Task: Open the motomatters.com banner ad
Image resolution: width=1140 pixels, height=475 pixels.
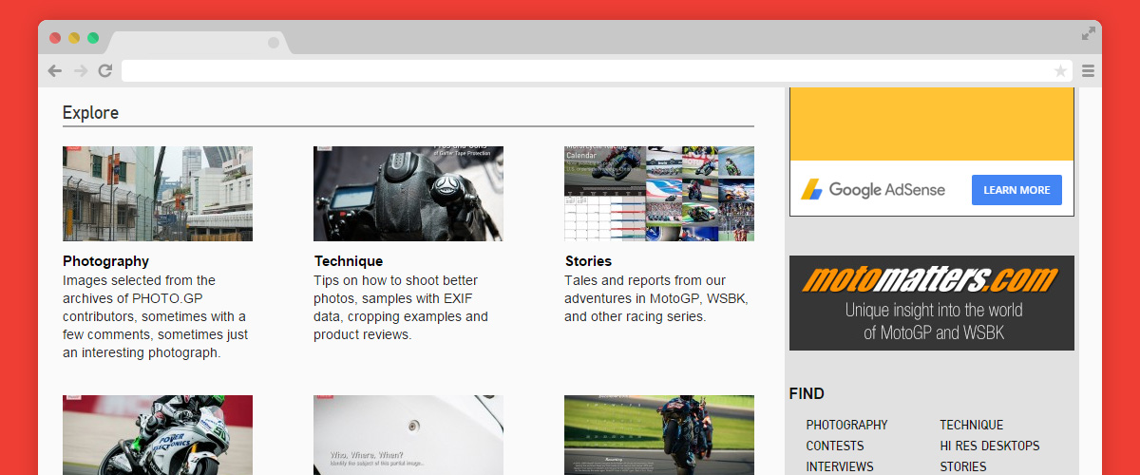Action: (x=932, y=303)
